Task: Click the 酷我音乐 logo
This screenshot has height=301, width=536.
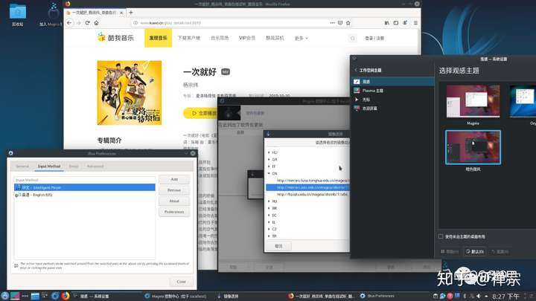Action: point(115,38)
